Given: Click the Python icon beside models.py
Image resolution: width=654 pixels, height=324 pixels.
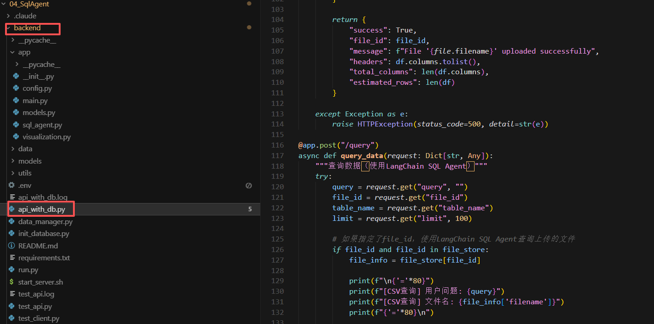Looking at the screenshot, I should point(16,113).
